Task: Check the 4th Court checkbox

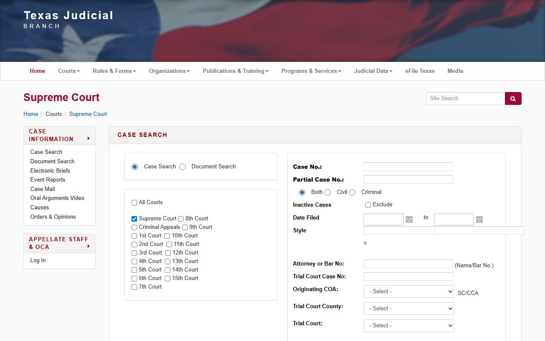Action: point(135,261)
